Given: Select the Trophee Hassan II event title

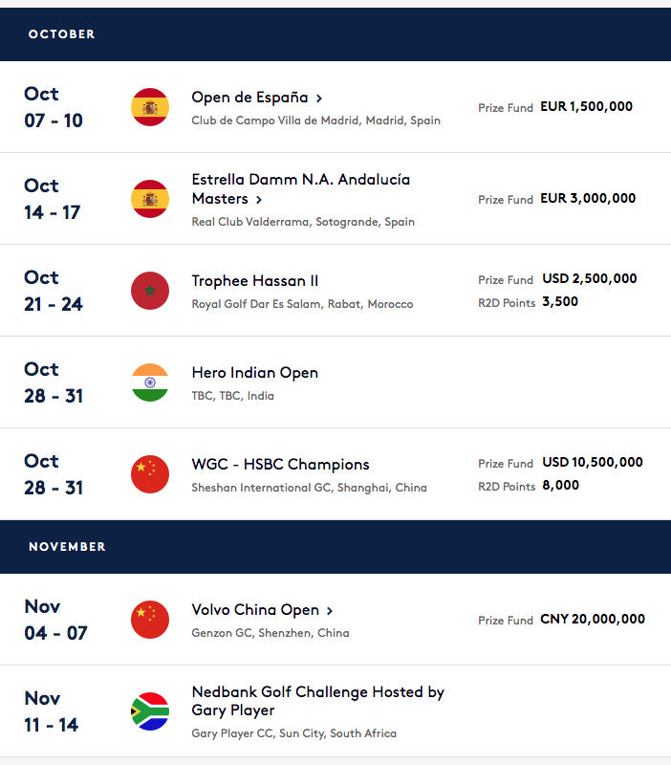Looking at the screenshot, I should click(255, 281).
